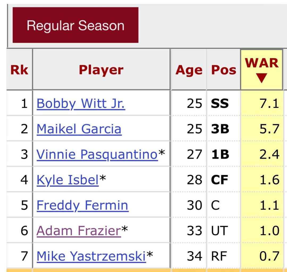This screenshot has height=272, width=287.
Task: Open Mike Yastrzemski's player page
Action: [92, 256]
